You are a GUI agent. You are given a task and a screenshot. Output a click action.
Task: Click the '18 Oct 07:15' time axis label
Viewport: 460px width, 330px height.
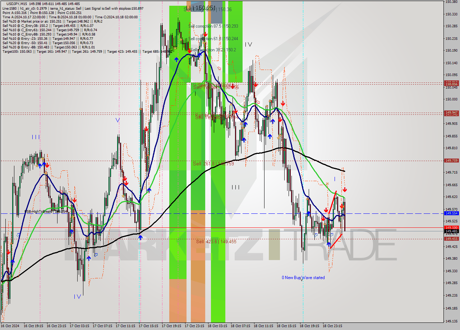tap(240, 326)
